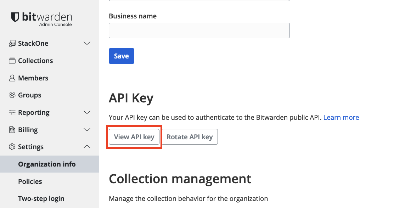Click the Save button

(121, 56)
